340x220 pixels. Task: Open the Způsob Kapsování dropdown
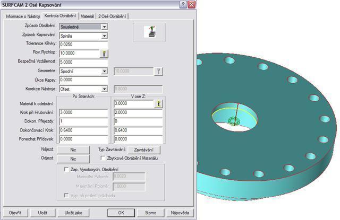(x=104, y=36)
